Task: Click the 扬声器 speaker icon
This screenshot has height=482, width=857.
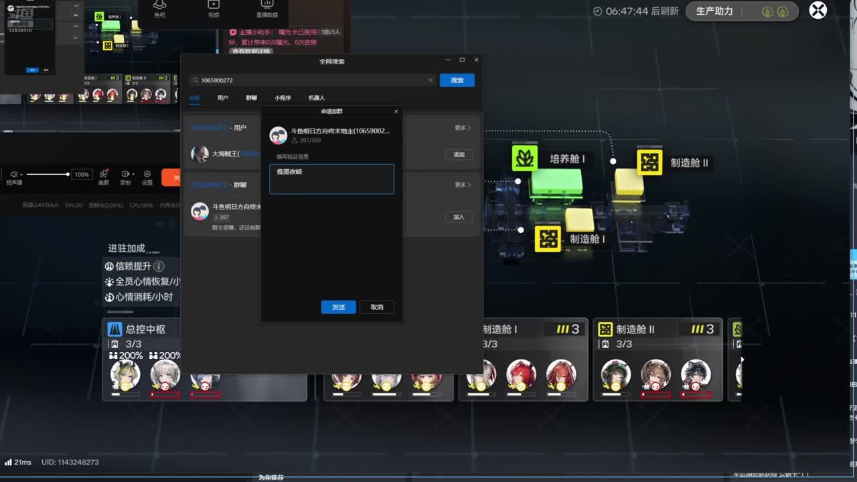Action: tap(14, 174)
